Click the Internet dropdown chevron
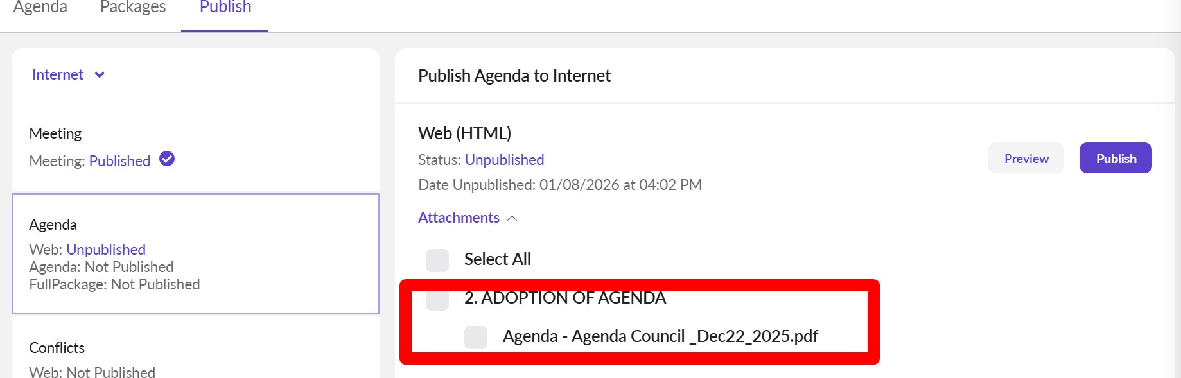 (100, 75)
